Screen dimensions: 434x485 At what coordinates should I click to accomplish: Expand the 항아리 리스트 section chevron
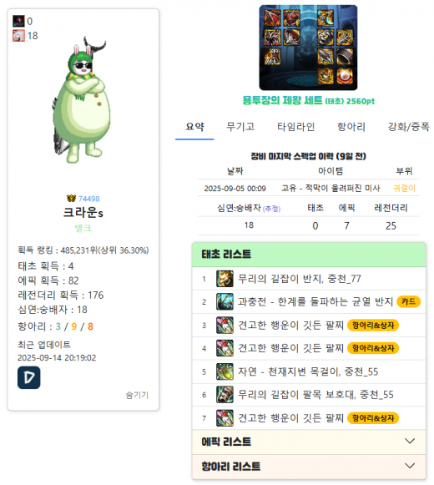[x=410, y=466]
